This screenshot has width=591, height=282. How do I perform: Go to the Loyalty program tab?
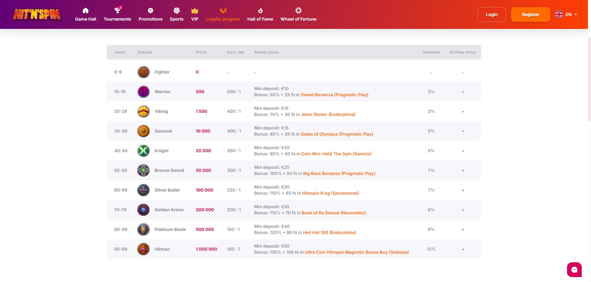point(223,19)
